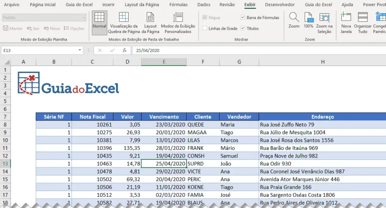The height and width of the screenshot is (208, 386).
Task: Select cell with value 69,32
Action: (x=127, y=179)
